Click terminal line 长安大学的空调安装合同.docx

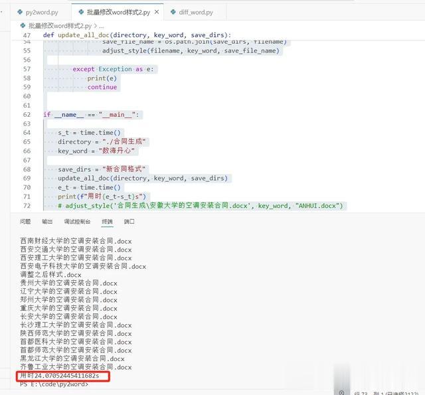coord(69,317)
